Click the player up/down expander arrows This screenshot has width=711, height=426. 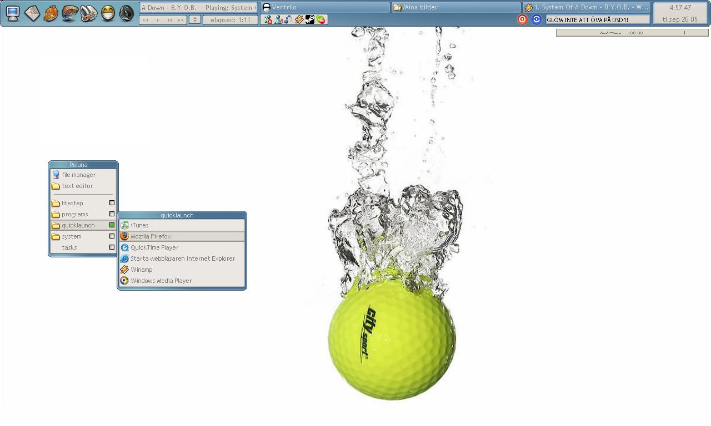[x=195, y=19]
